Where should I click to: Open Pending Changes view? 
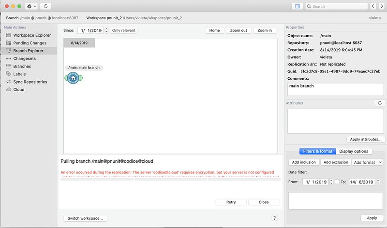(29, 43)
